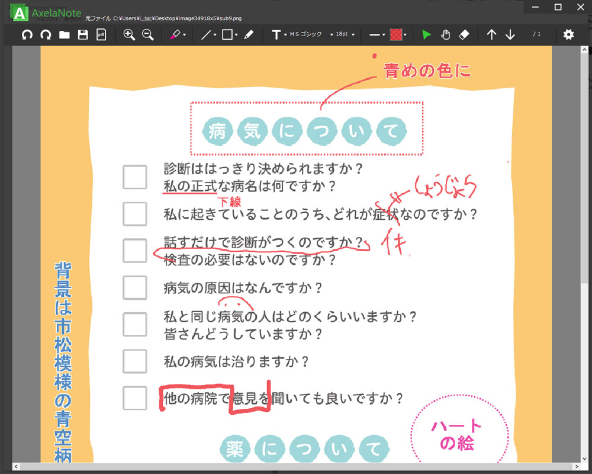The width and height of the screenshot is (592, 474).
Task: Export the document to PDF
Action: point(101,34)
